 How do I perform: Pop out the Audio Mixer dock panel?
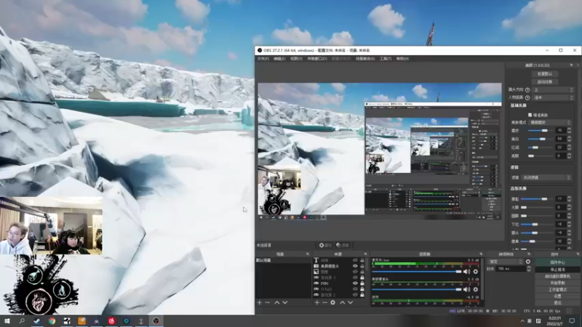(481, 254)
